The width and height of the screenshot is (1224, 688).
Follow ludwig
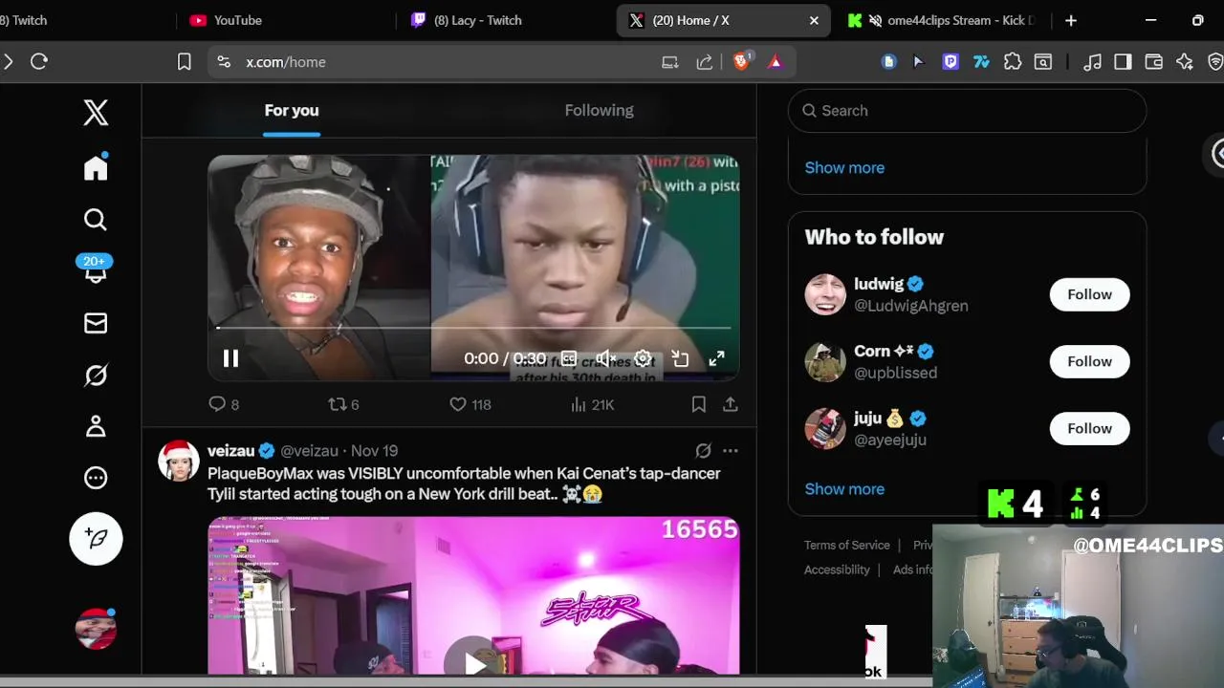pyautogui.click(x=1089, y=294)
